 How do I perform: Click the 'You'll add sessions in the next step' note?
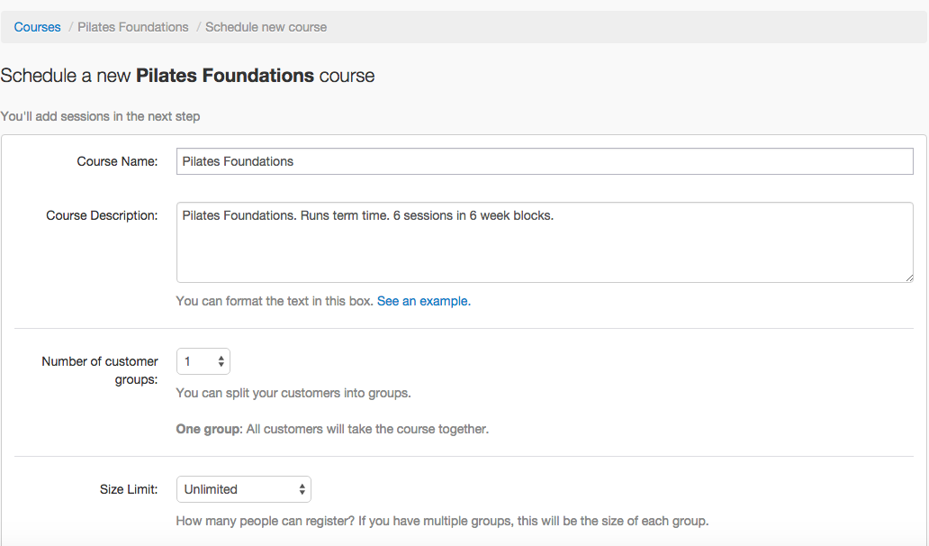click(100, 116)
